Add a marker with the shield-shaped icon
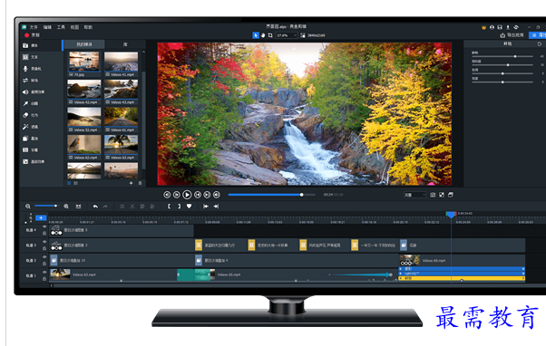Image resolution: width=546 pixels, height=346 pixels. 189,207
